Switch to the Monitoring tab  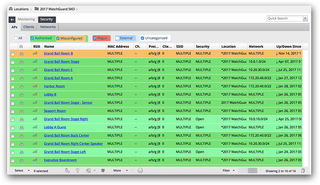tap(26, 19)
